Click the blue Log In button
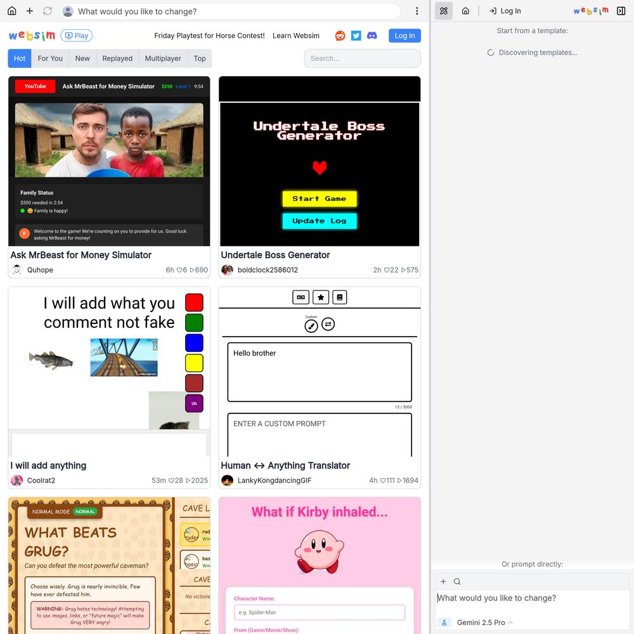 [x=404, y=36]
